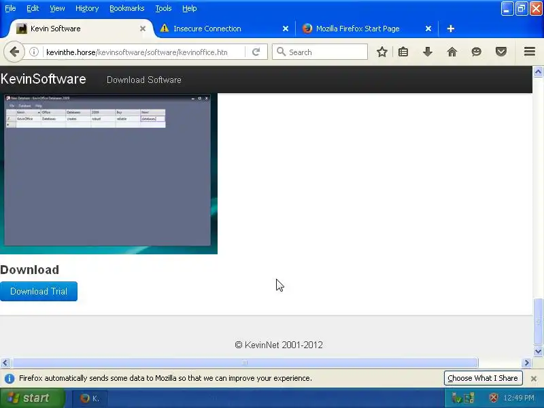544x408 pixels.
Task: Open the Tools menu
Action: (163, 8)
